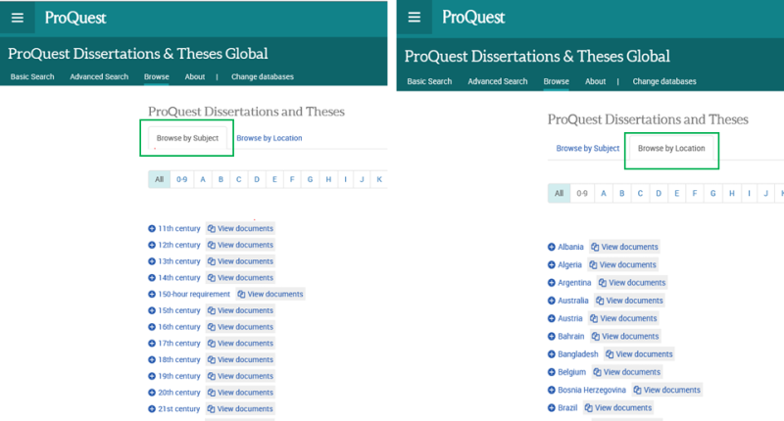View documents for 20th century
Screen dimensions: 784x421
240,392
